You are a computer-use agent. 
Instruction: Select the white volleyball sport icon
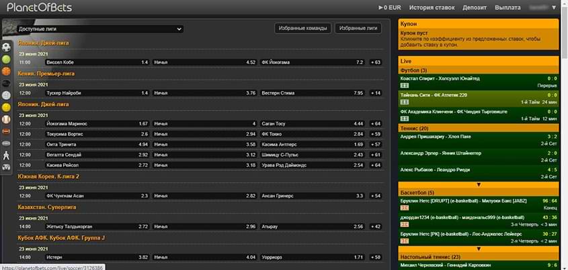click(6, 95)
